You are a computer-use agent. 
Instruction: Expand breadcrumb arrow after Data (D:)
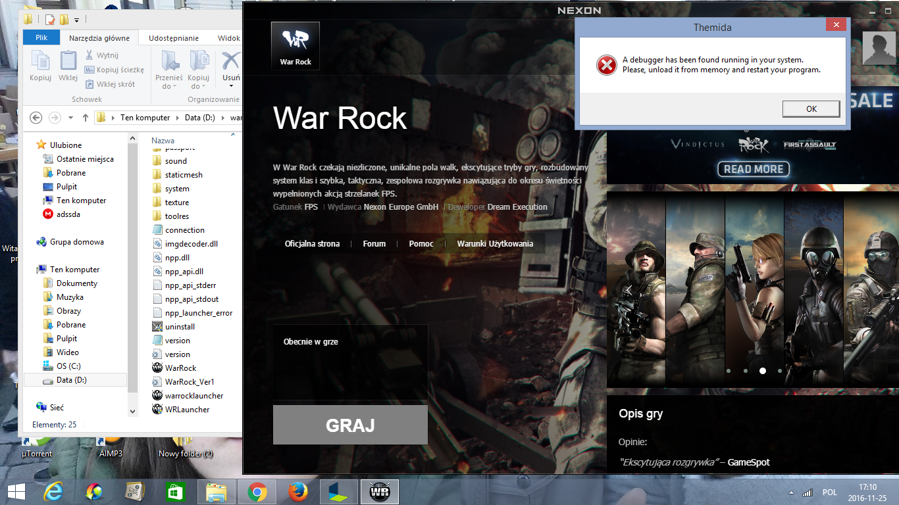tap(224, 118)
